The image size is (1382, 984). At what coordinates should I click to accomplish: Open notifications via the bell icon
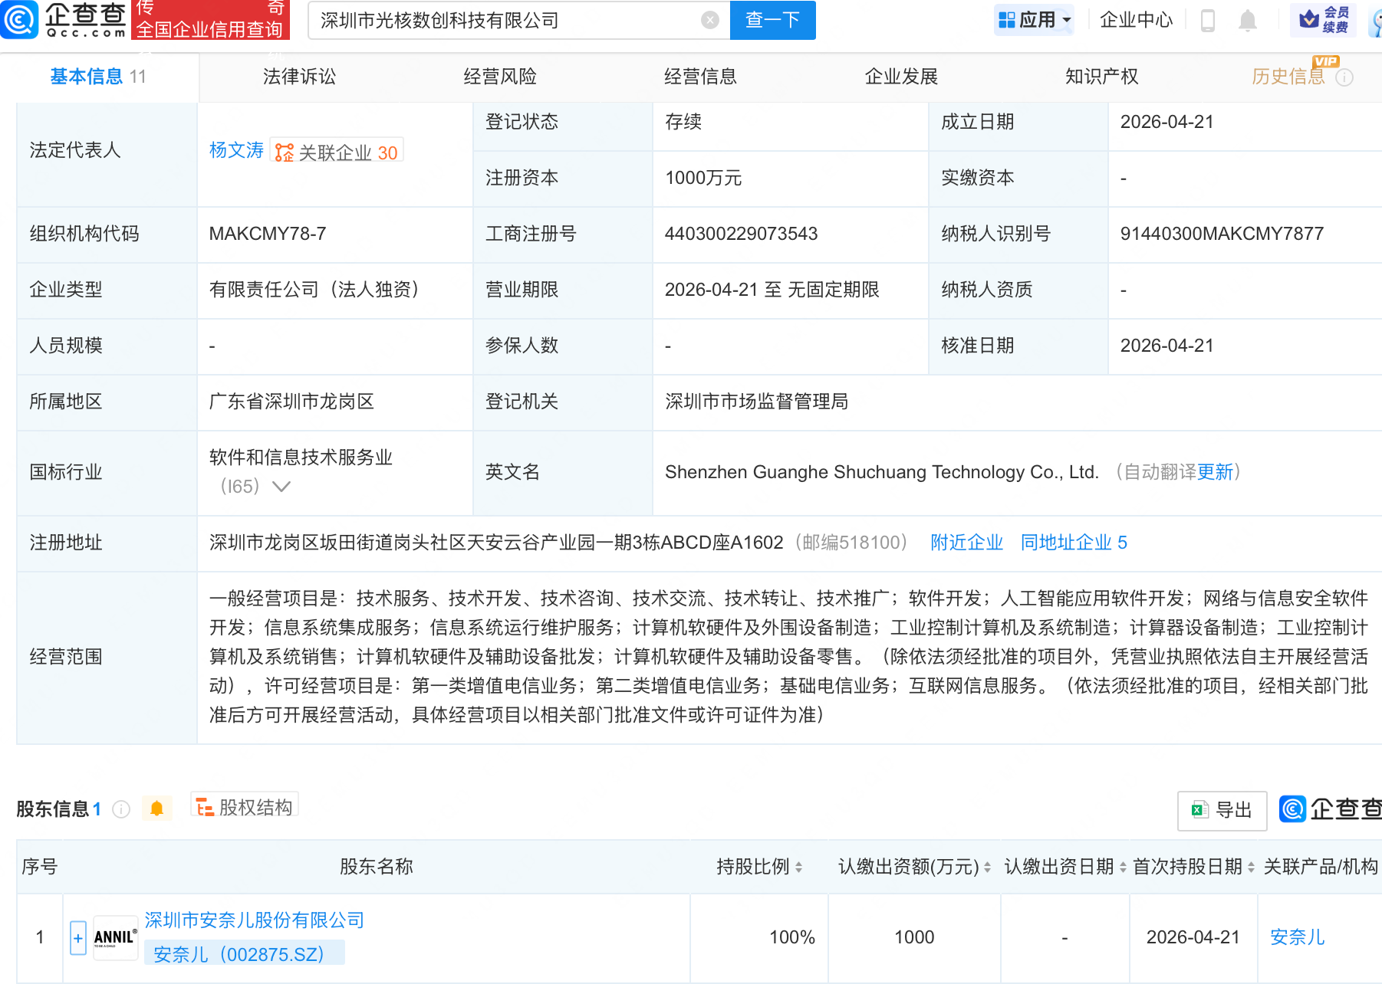tap(1246, 21)
